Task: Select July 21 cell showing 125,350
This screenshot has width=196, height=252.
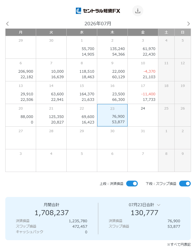Action: click(51, 115)
